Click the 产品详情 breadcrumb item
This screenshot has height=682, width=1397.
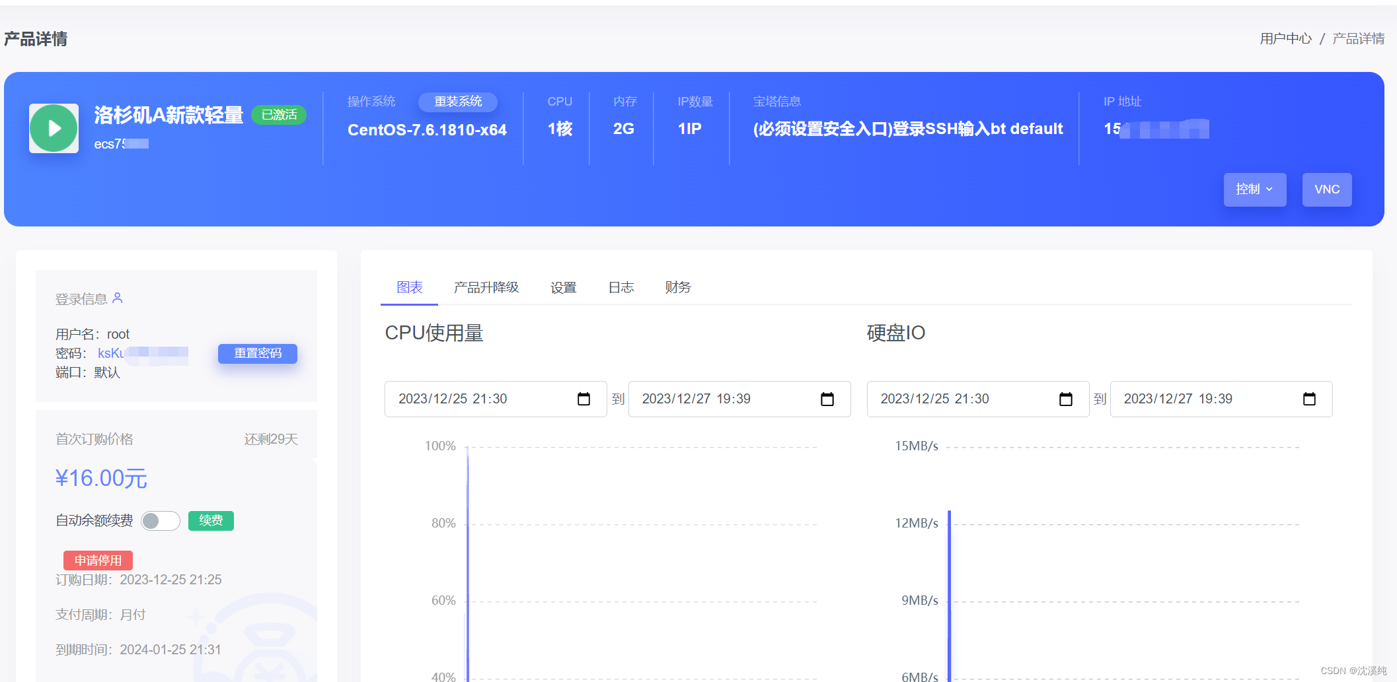tap(1359, 39)
